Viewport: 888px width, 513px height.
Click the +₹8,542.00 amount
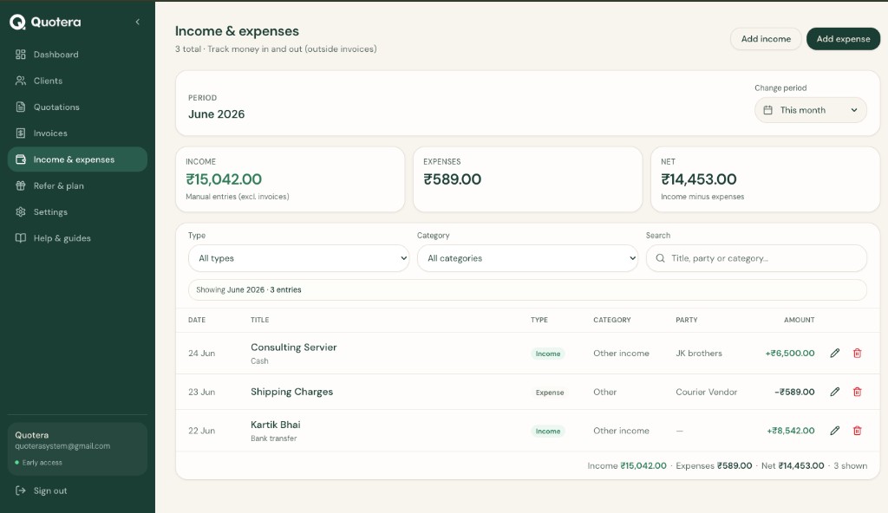point(791,431)
